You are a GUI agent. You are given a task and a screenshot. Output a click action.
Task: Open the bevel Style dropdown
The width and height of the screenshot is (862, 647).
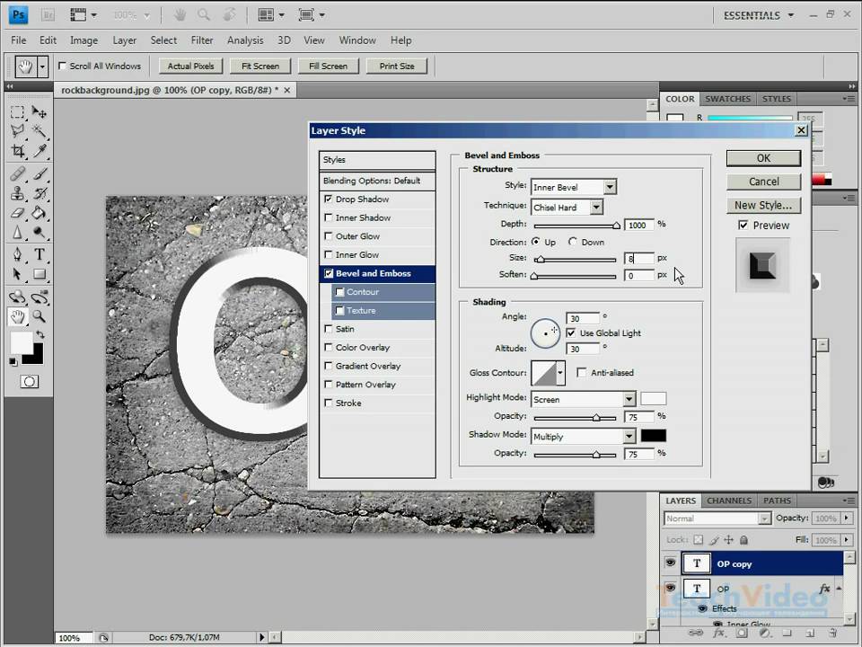click(610, 187)
